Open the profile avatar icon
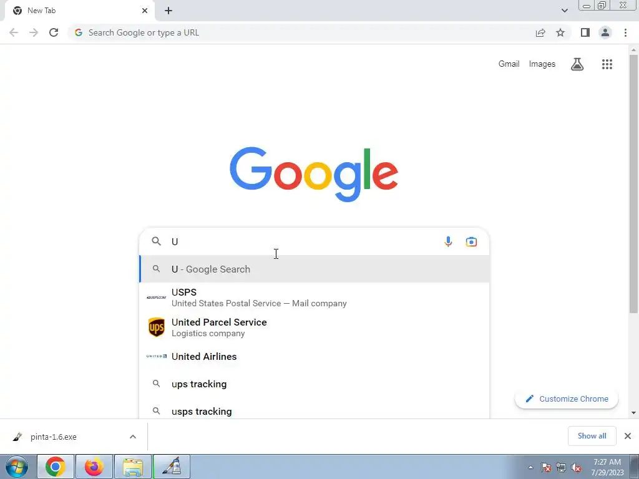The image size is (639, 479). (x=605, y=32)
